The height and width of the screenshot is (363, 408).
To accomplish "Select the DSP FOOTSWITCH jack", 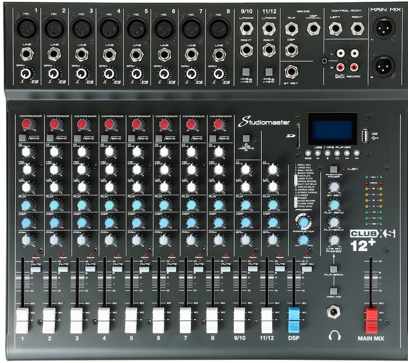I will tap(313, 29).
